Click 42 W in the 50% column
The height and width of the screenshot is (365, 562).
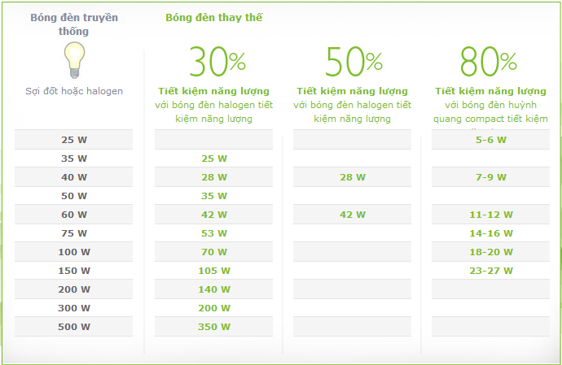point(352,215)
